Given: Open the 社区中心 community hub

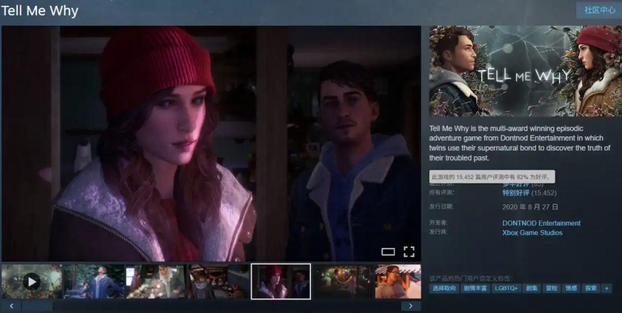Looking at the screenshot, I should point(599,10).
